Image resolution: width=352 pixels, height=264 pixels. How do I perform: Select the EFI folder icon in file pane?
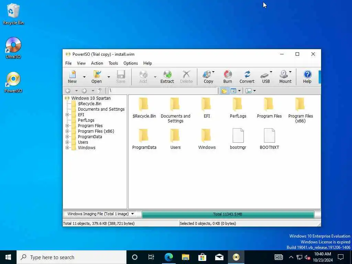(x=207, y=104)
